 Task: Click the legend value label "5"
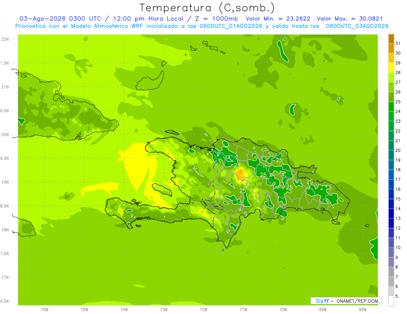[x=396, y=296]
